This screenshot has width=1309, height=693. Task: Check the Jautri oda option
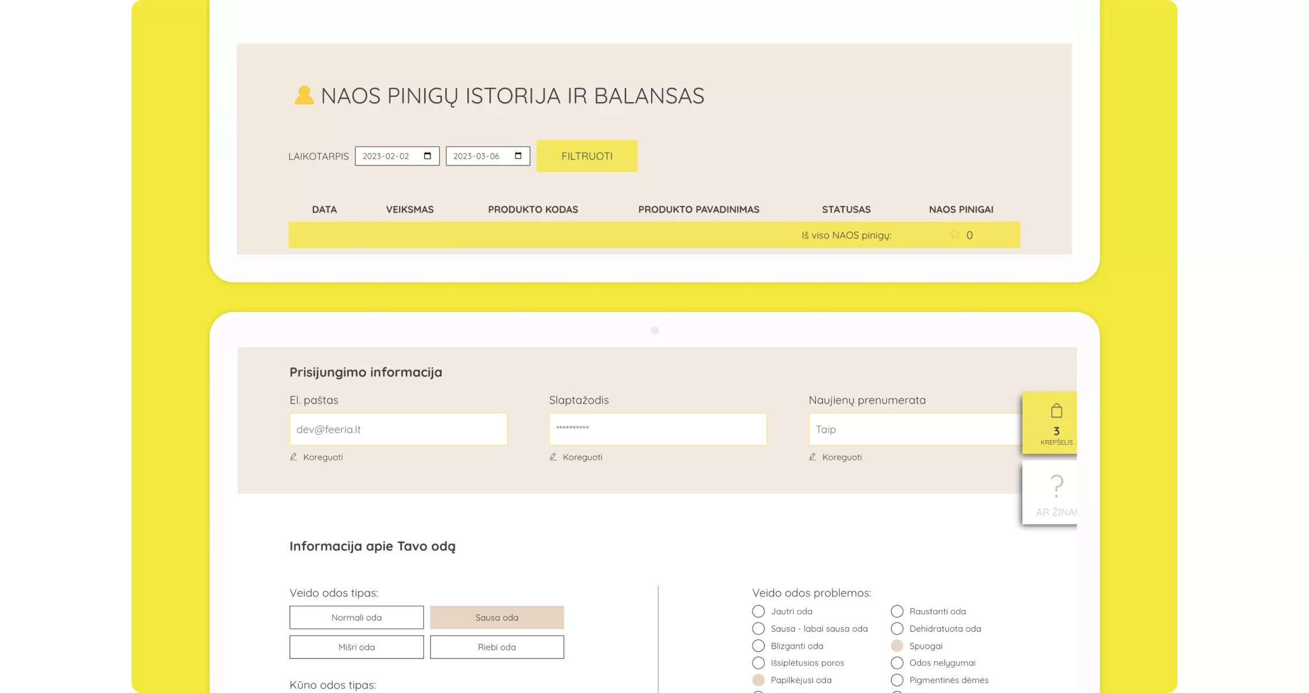(x=758, y=611)
